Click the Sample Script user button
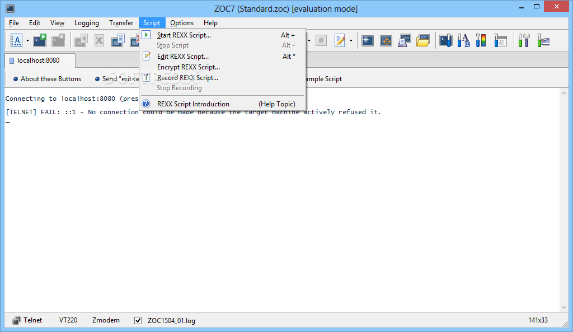The height and width of the screenshot is (332, 573). pyautogui.click(x=324, y=79)
